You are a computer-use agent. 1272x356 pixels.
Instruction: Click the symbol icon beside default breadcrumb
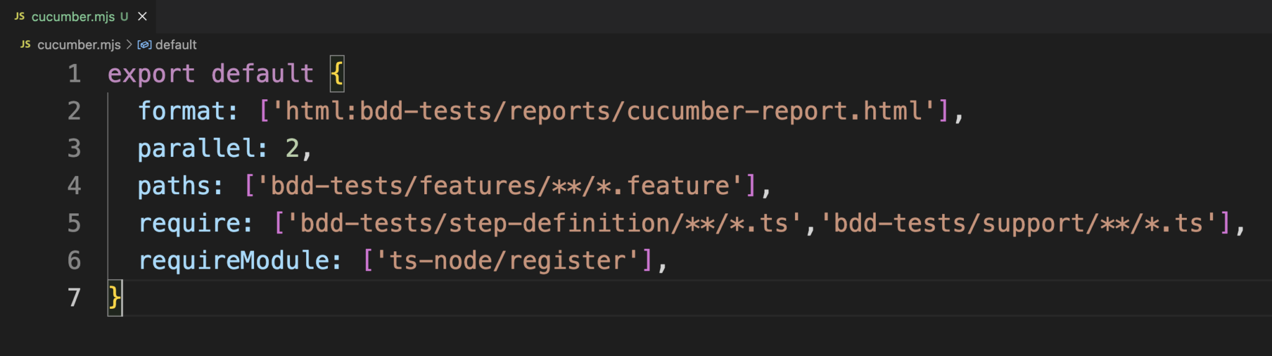[x=144, y=45]
